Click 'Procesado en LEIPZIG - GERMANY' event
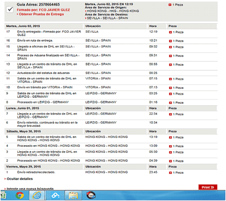 [x=43, y=102]
